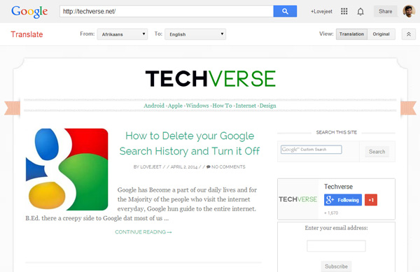Click the Enter your email address label
420x272 pixels.
click(336, 228)
